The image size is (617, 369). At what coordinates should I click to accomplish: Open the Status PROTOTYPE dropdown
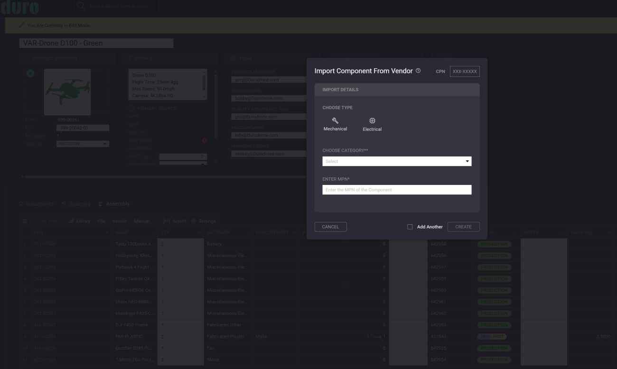pyautogui.click(x=83, y=144)
